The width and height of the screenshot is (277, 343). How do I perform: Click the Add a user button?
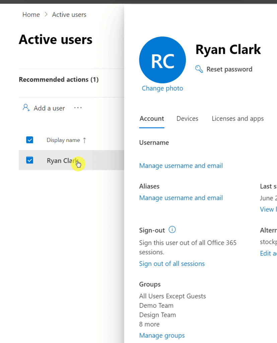click(44, 108)
